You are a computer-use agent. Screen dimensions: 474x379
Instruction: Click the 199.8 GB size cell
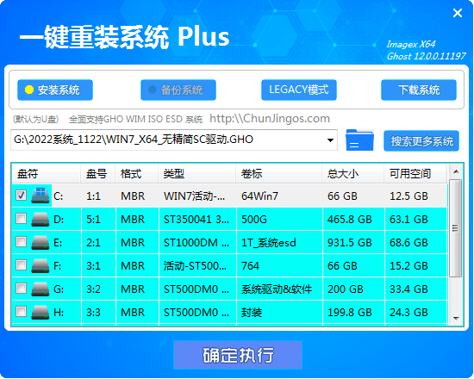pyautogui.click(x=353, y=313)
